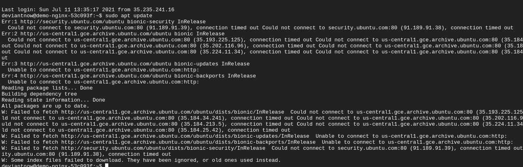Click the "Reading state information... Done" line
Image resolution: width=523 pixels, height=167 pixels.
click(53, 100)
